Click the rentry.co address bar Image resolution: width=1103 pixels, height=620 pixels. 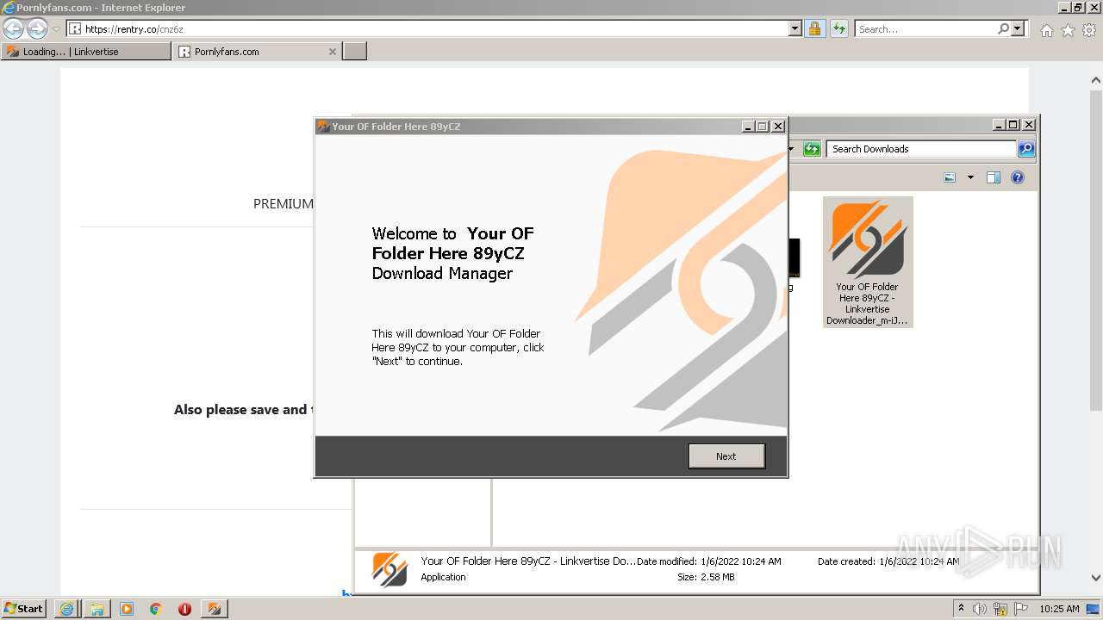(428, 28)
